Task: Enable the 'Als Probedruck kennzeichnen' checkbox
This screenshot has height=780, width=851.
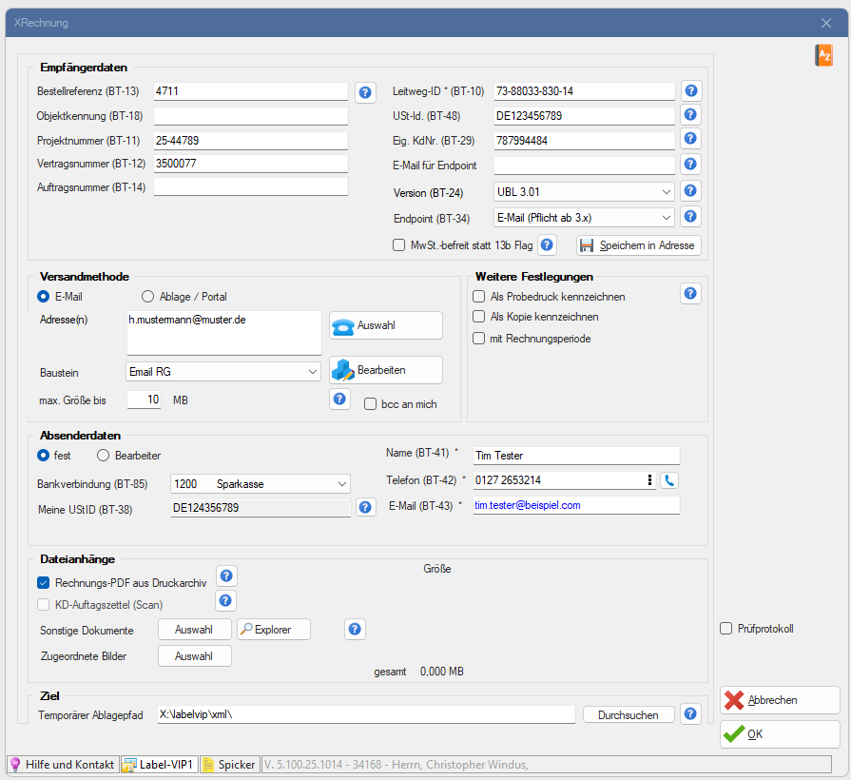Action: pos(479,297)
